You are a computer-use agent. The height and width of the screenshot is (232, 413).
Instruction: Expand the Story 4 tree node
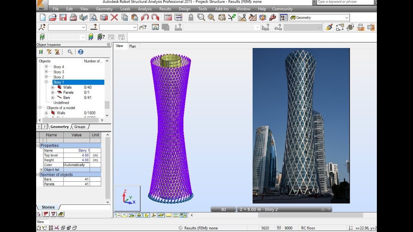tap(46, 67)
